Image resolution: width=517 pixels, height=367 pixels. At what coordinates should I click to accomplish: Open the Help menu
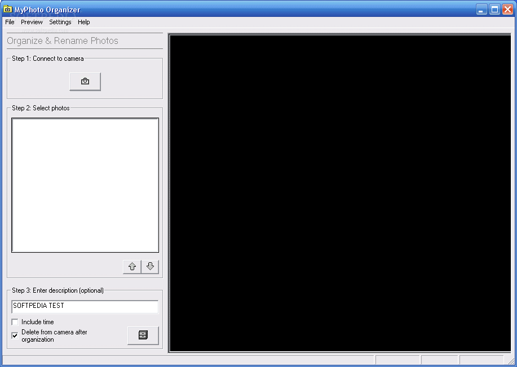(x=84, y=22)
